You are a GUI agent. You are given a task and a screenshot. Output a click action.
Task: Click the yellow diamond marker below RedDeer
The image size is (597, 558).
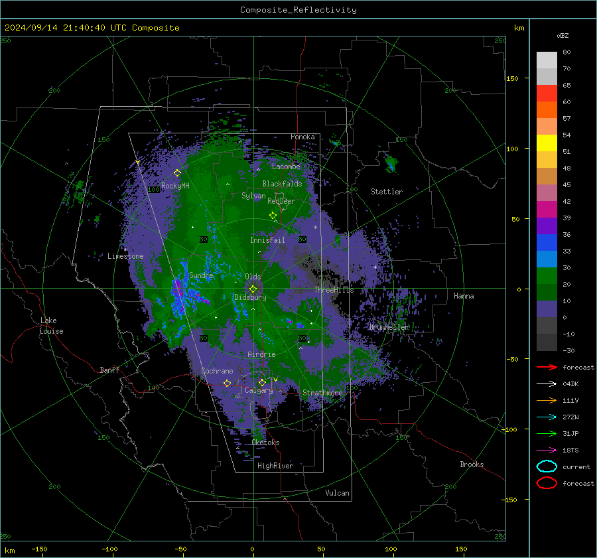point(273,216)
